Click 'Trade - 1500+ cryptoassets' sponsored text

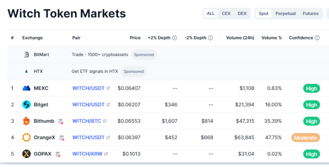100,55
